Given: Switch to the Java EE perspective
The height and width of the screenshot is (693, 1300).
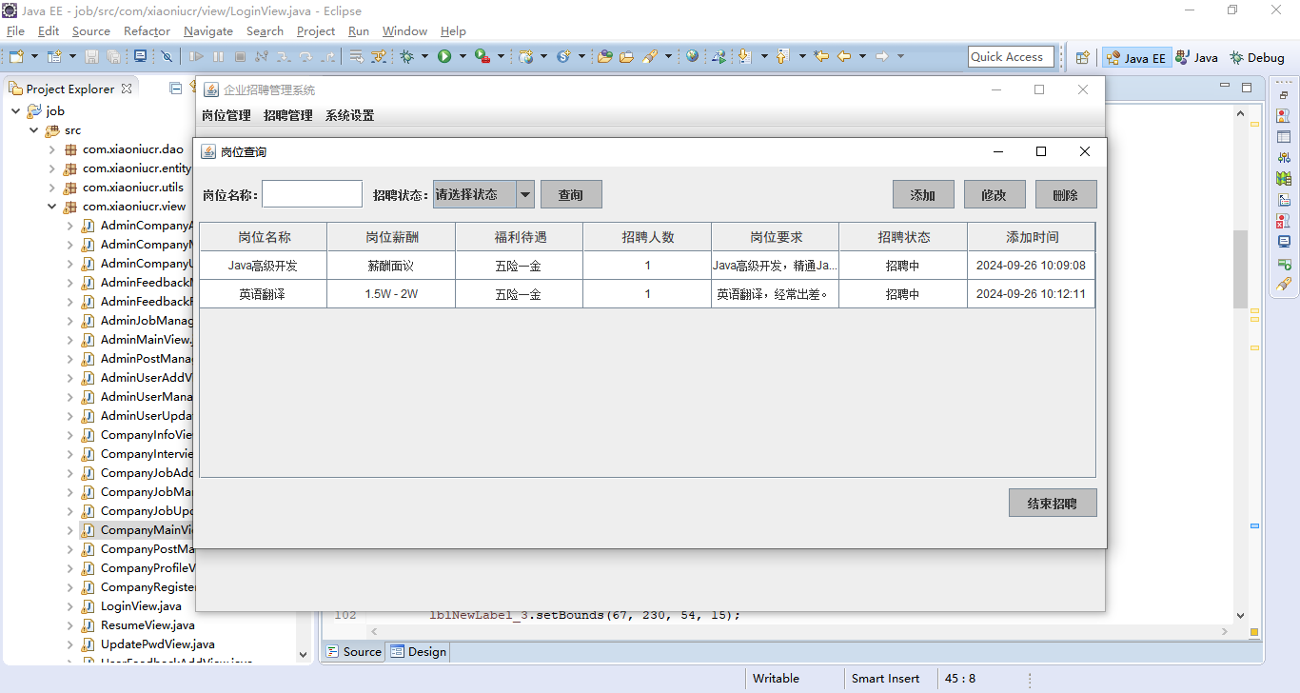Looking at the screenshot, I should pos(1136,58).
